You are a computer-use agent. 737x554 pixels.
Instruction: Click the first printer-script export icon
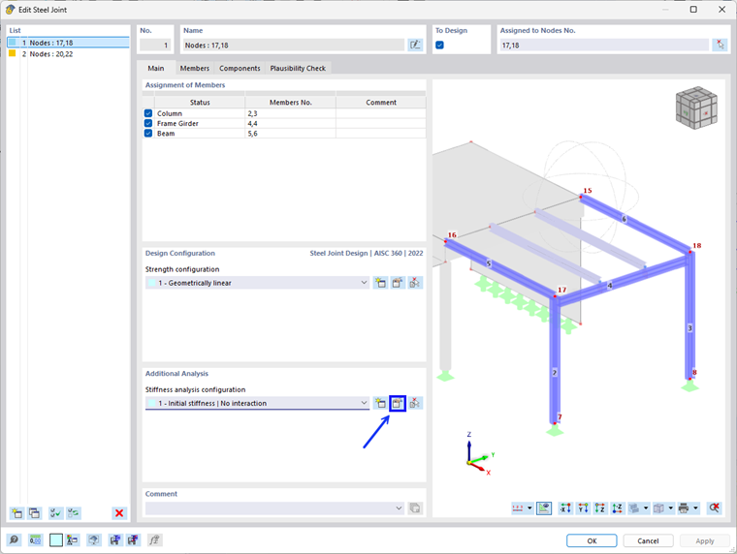coord(115,540)
